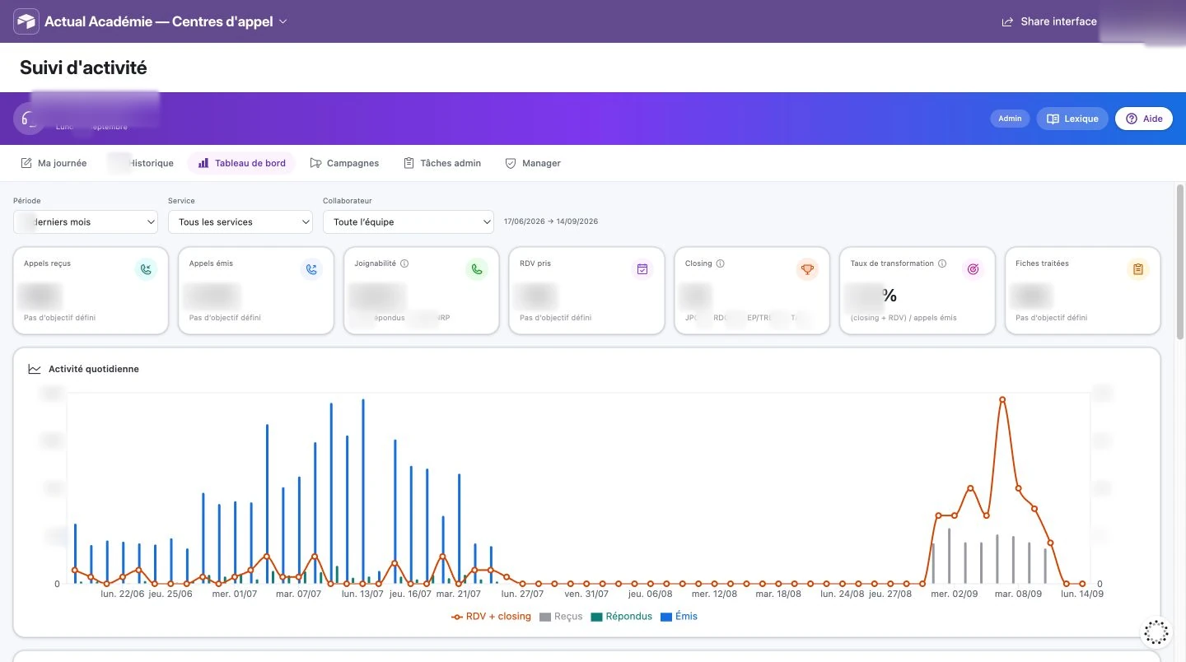
Task: Click the dotted circle widget at bottom right
Action: 1156,632
